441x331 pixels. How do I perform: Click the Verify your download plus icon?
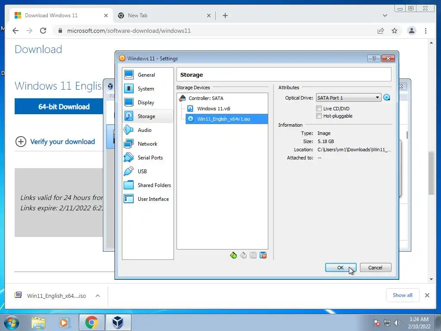click(x=21, y=141)
